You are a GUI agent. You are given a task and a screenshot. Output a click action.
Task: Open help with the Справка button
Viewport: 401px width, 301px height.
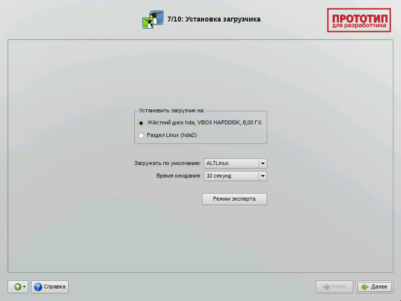point(50,286)
